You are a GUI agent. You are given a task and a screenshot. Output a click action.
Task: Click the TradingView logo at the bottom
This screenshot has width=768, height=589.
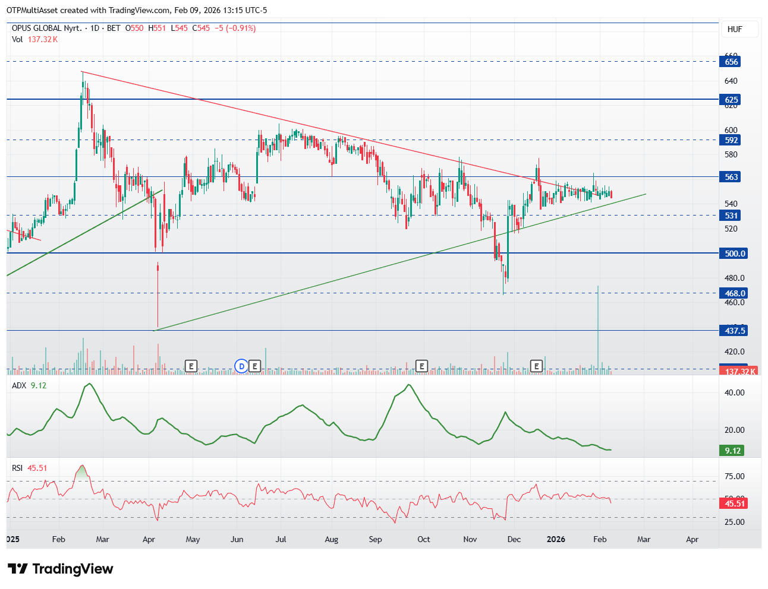(x=60, y=569)
